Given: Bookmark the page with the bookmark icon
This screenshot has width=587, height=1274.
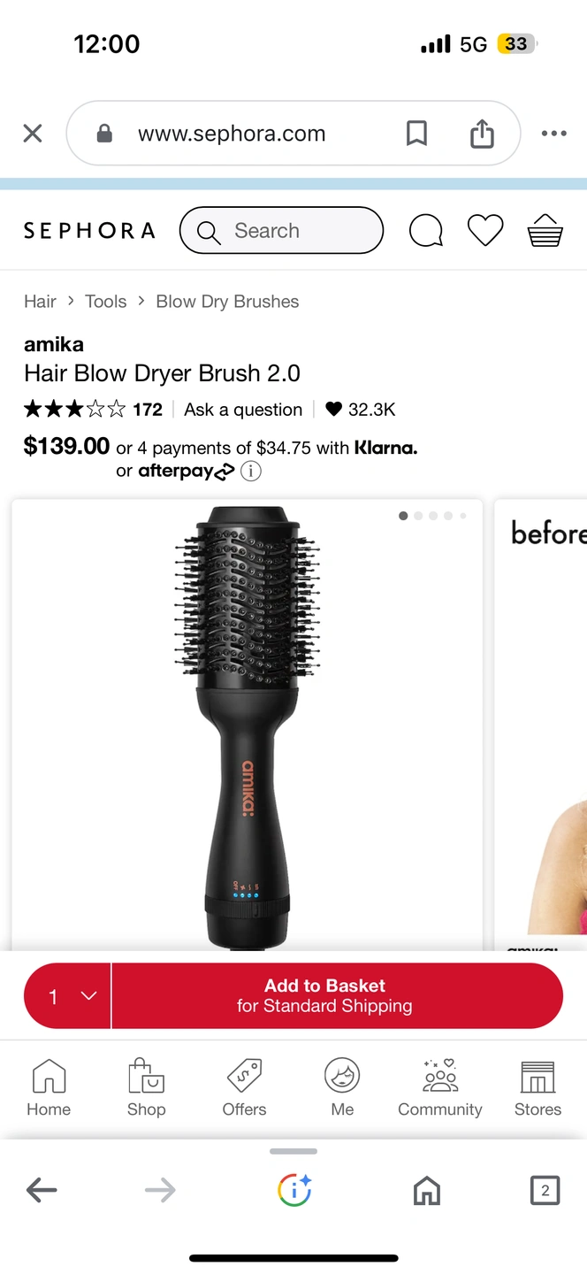Looking at the screenshot, I should tap(416, 134).
